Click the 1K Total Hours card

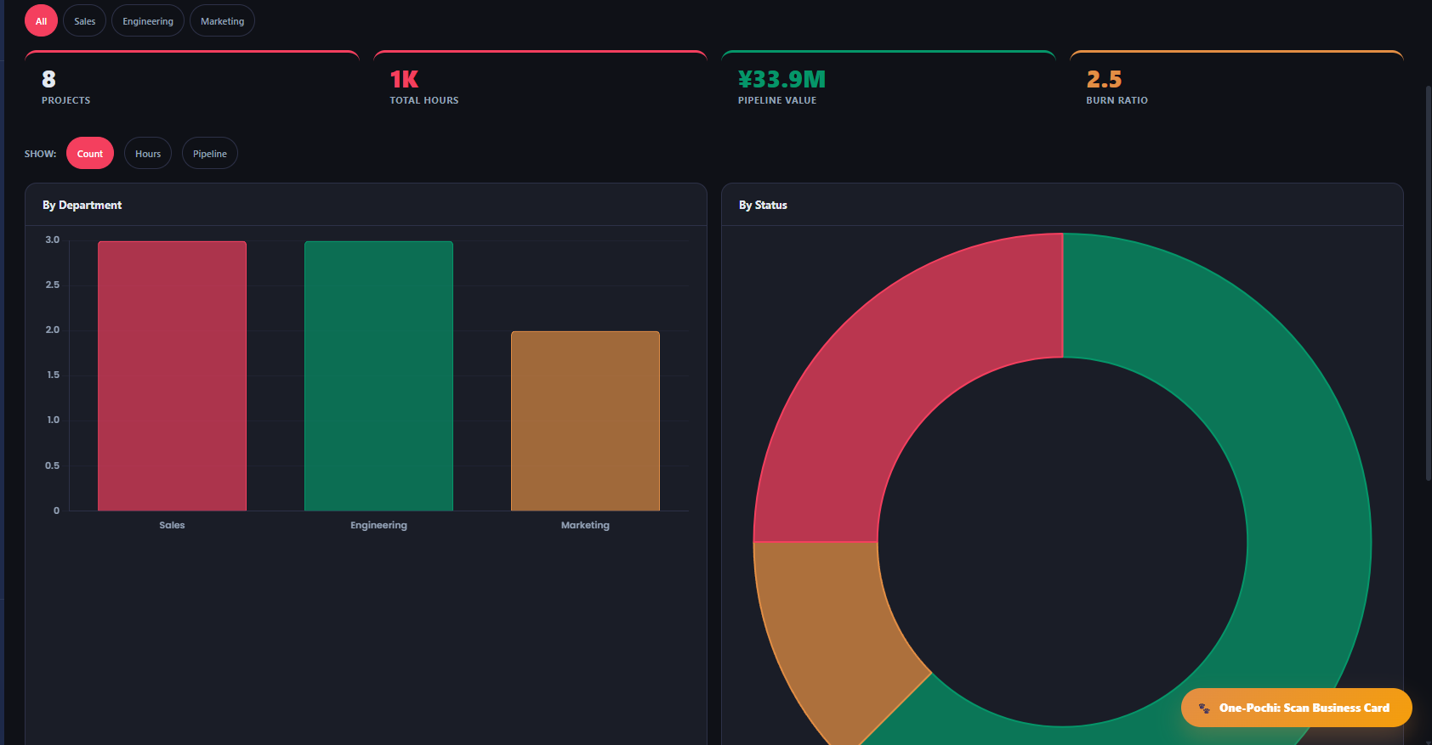(540, 84)
